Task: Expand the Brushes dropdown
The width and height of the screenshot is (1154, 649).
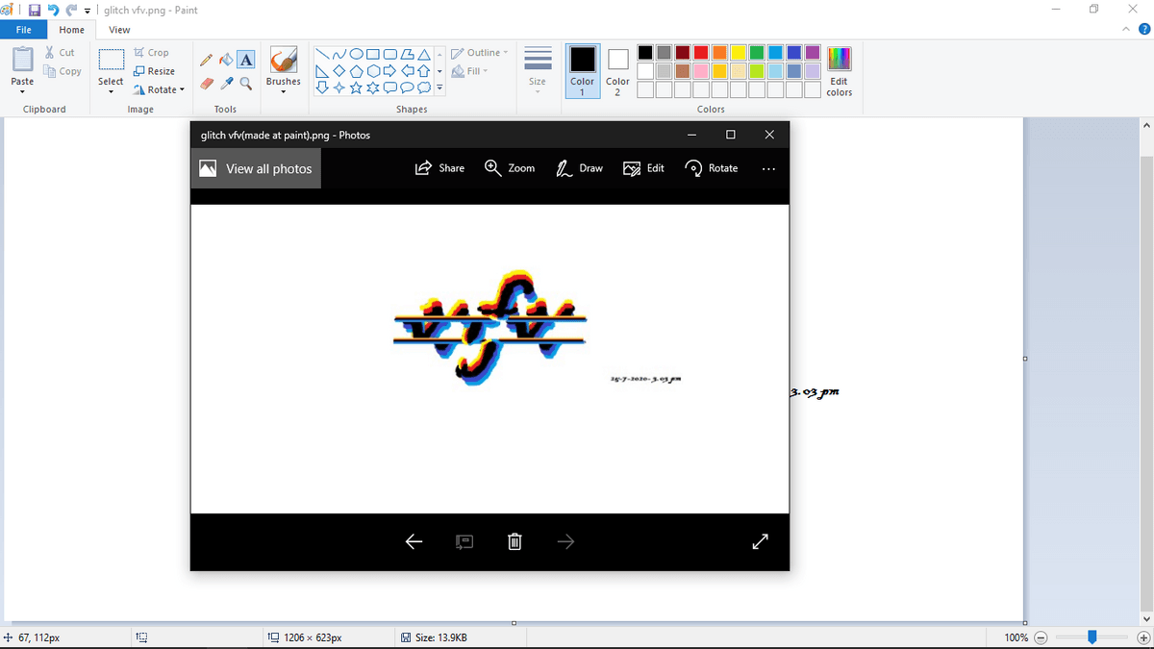Action: point(284,91)
